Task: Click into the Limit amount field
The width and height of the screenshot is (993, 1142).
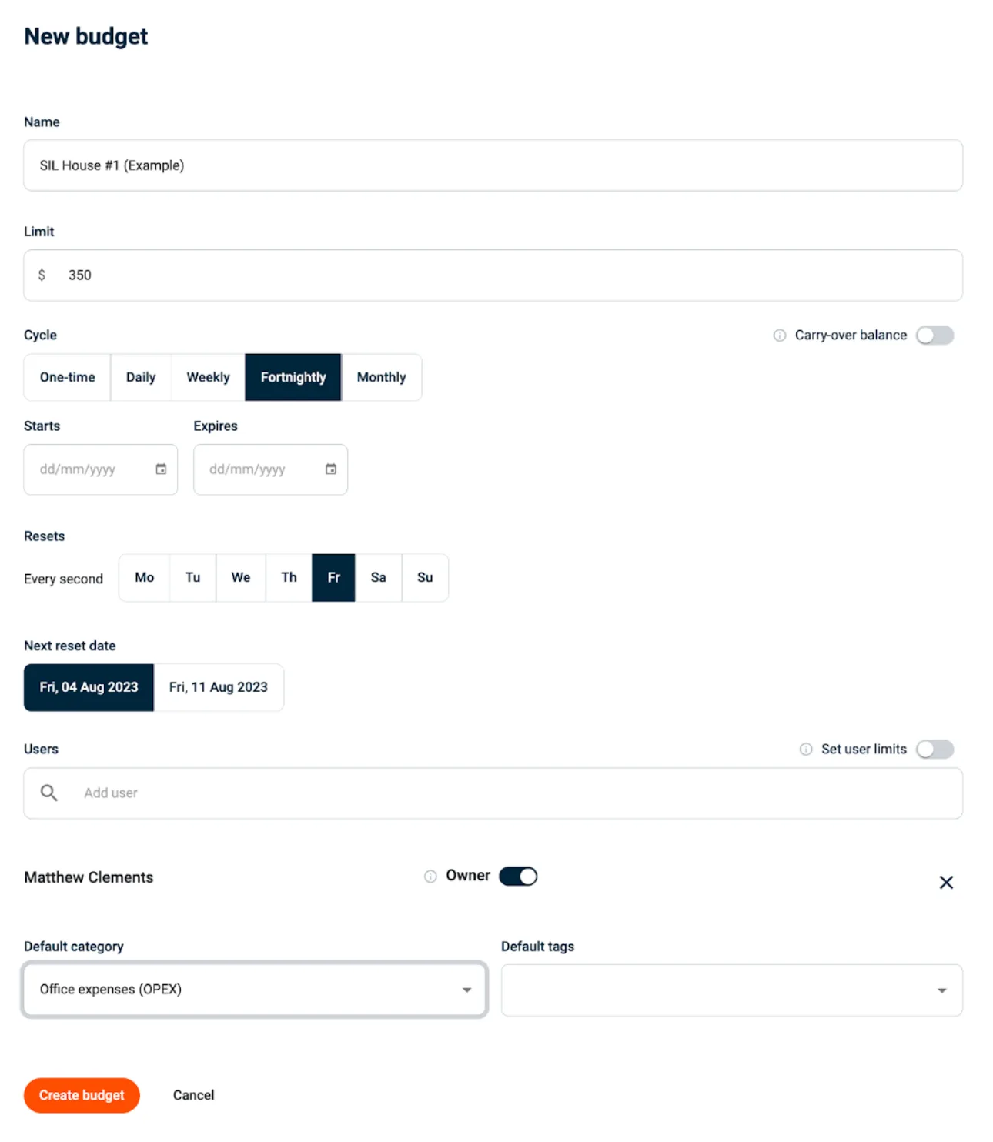Action: pos(493,275)
